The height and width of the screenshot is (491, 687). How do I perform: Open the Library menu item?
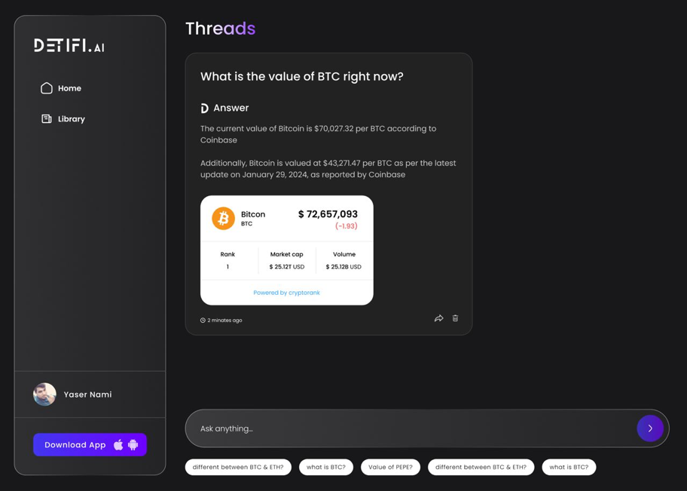pyautogui.click(x=72, y=119)
